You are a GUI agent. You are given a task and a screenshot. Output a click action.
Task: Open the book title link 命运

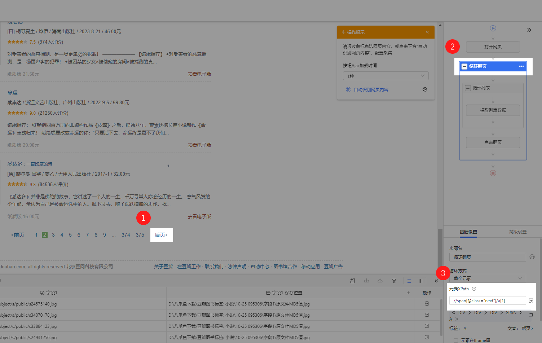click(12, 93)
